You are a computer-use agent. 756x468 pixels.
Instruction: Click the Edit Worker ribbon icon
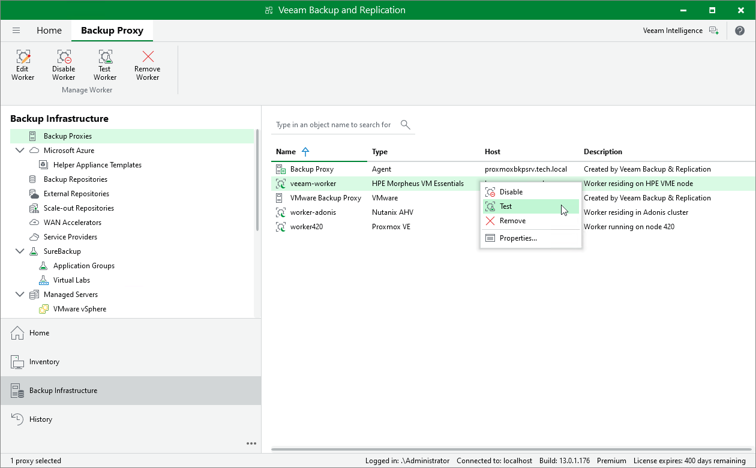23,57
